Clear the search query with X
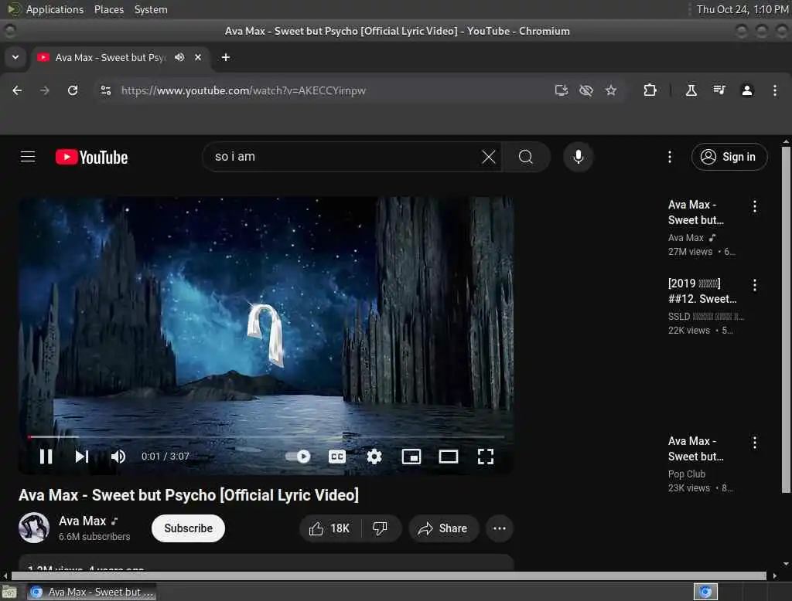This screenshot has width=792, height=601. [489, 157]
